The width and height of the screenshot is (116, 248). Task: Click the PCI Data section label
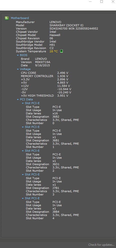tap(26, 99)
